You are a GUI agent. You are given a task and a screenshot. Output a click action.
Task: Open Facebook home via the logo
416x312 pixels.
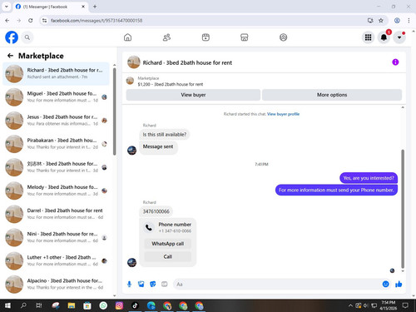[12, 37]
